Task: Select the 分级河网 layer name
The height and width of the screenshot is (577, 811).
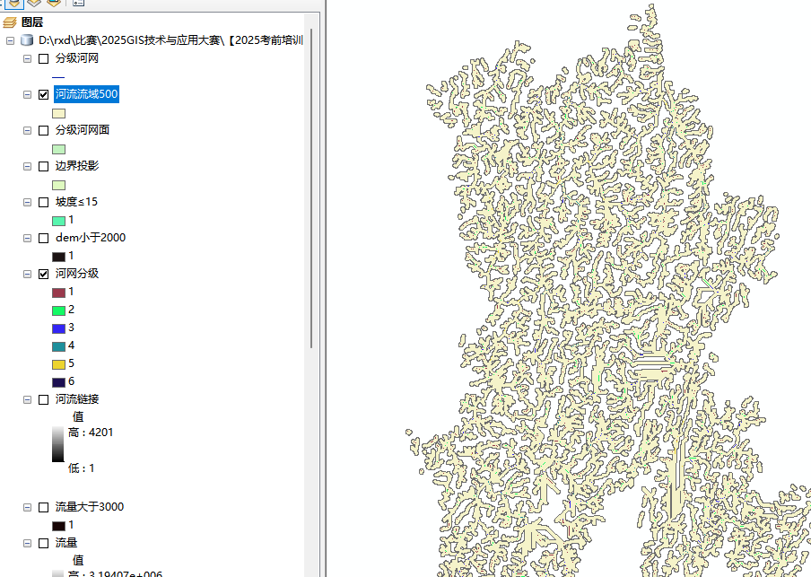Action: tap(77, 58)
